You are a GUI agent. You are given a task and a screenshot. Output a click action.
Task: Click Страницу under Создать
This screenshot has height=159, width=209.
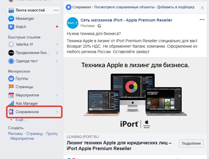point(34,133)
